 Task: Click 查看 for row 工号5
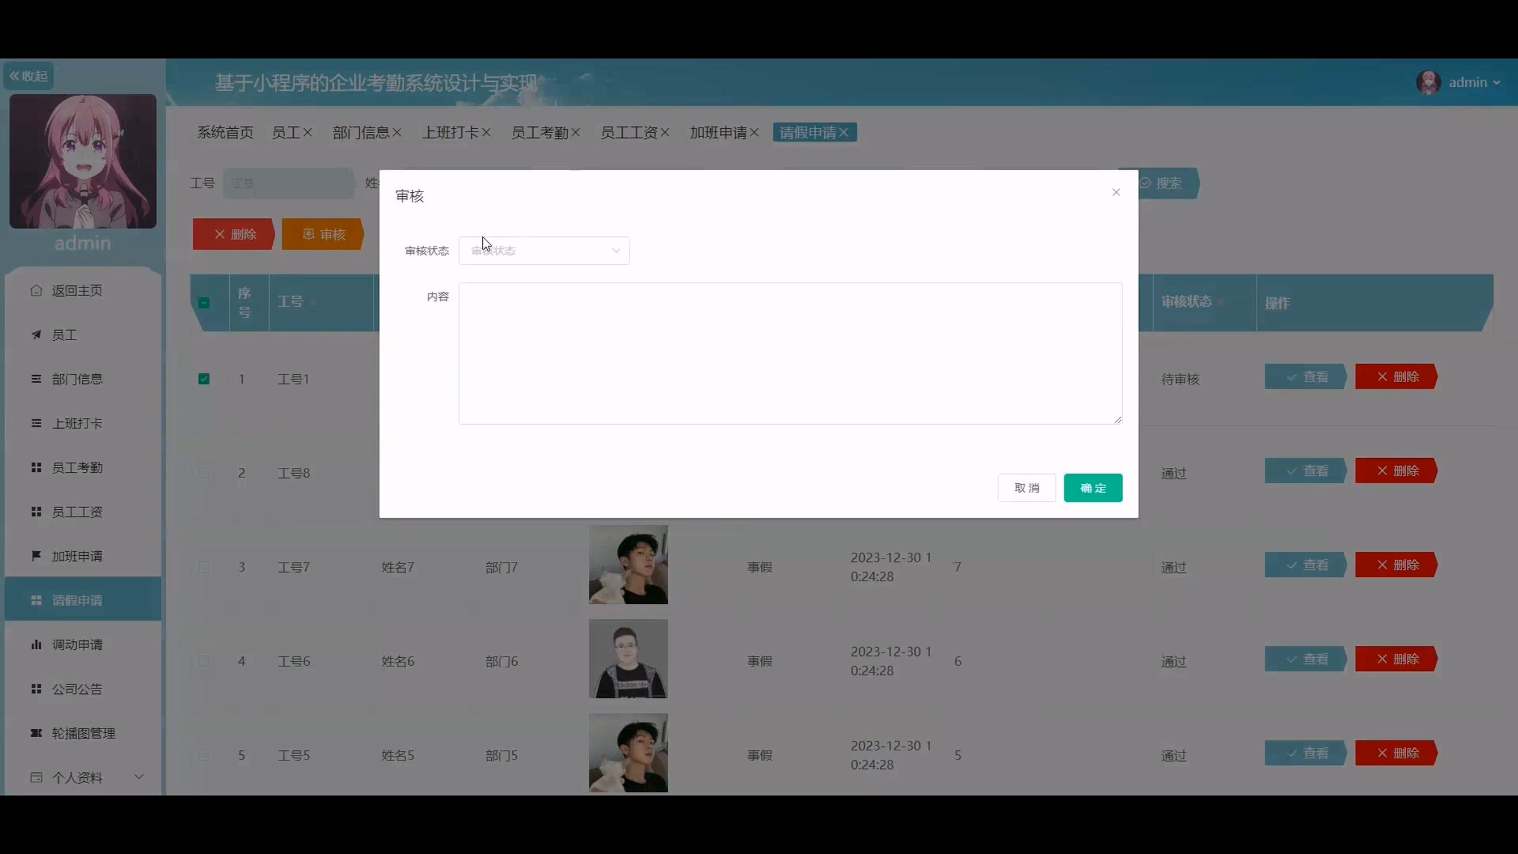click(1305, 753)
